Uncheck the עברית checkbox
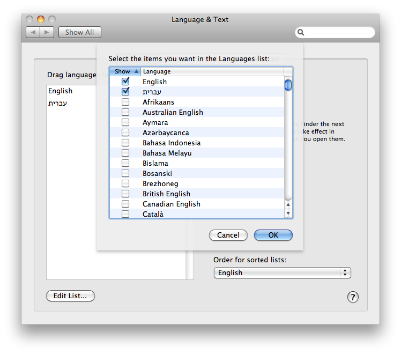This screenshot has height=354, width=401. pyautogui.click(x=125, y=91)
